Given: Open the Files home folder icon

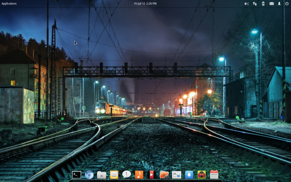Looking at the screenshot, I should pos(101,175).
